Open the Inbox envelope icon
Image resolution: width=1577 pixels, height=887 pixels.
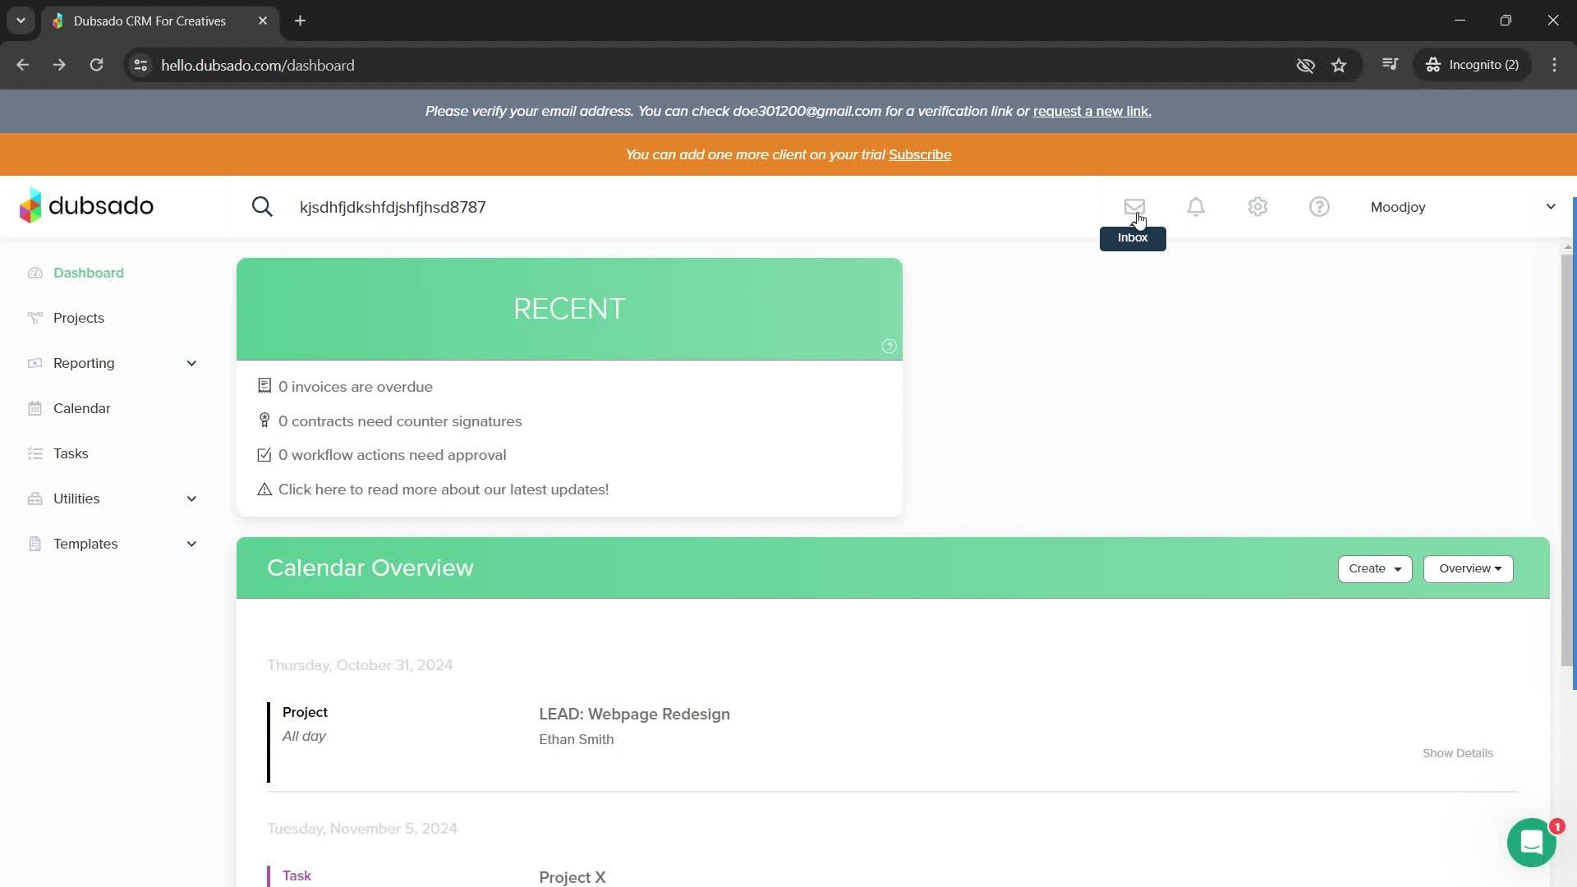1134,207
